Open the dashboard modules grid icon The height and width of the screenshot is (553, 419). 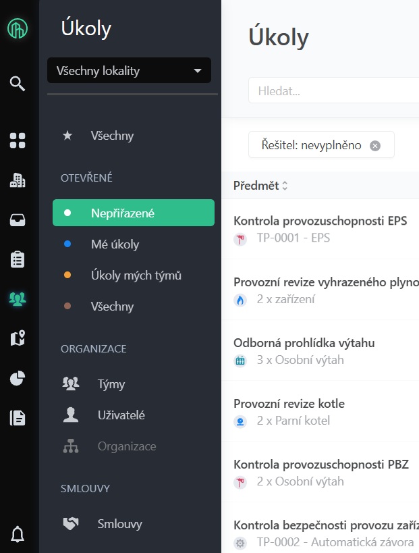tap(17, 140)
